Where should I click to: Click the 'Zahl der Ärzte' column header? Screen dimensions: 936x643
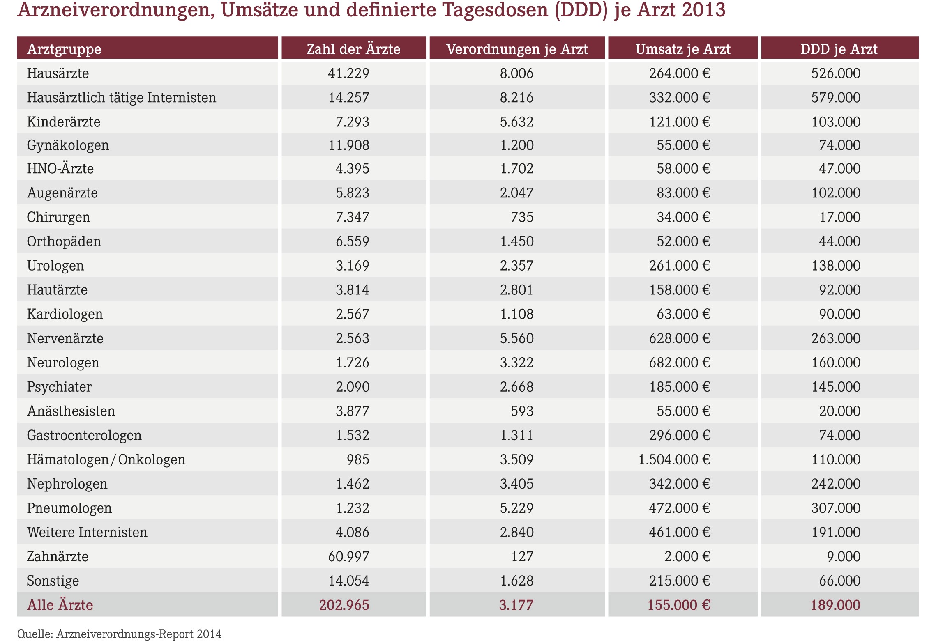pos(354,48)
